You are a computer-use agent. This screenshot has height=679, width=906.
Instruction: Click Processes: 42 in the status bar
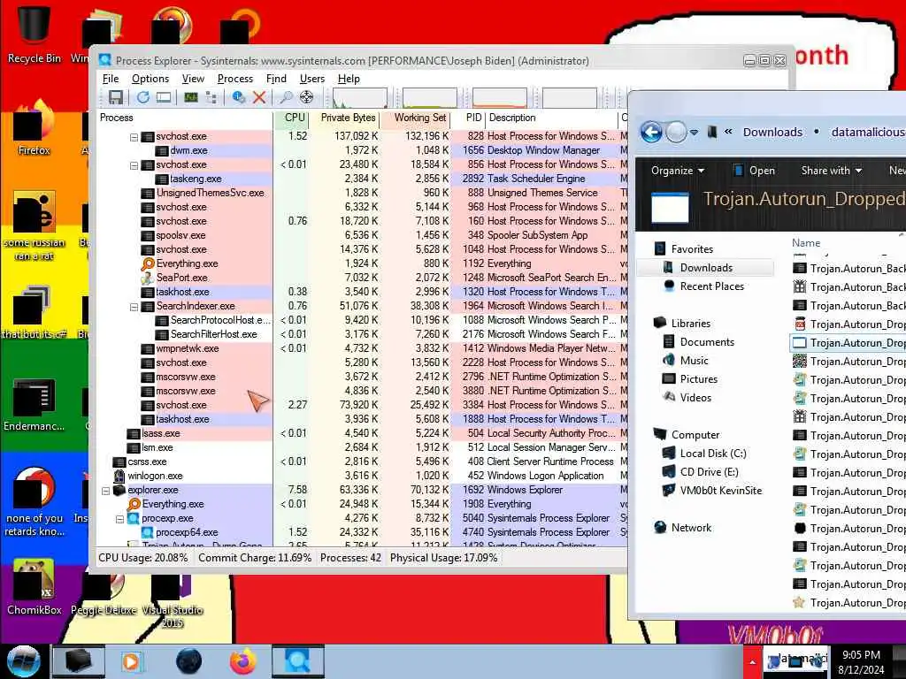click(x=350, y=558)
